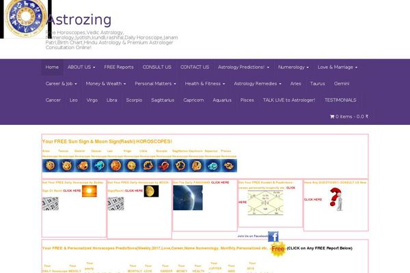Expand the Astrology Remedies dropdown
This screenshot has height=273, width=410.
(258, 83)
